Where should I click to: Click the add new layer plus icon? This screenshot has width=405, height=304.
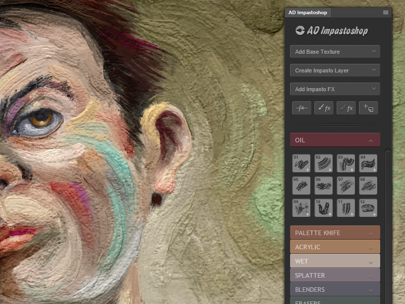click(368, 108)
